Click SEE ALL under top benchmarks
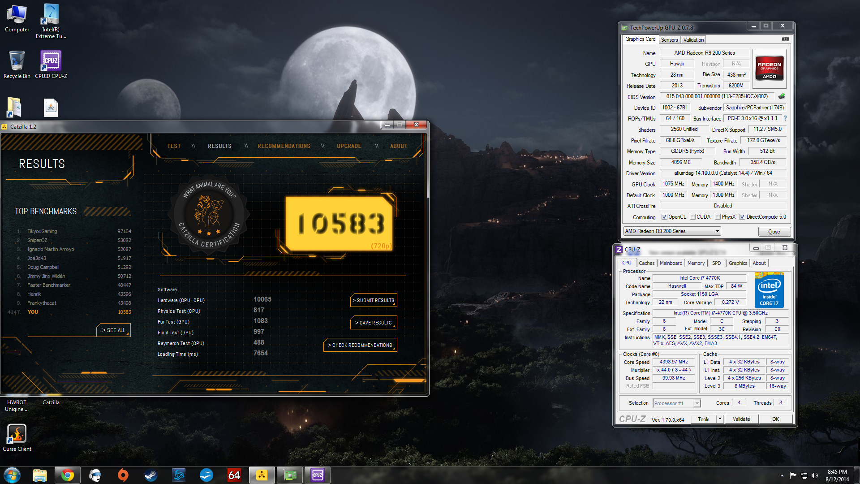 (114, 330)
